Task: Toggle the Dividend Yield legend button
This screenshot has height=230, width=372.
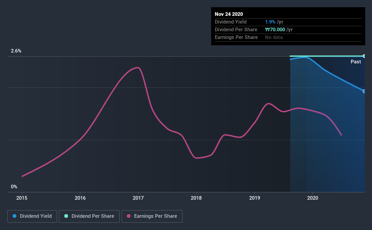Action: coord(32,216)
